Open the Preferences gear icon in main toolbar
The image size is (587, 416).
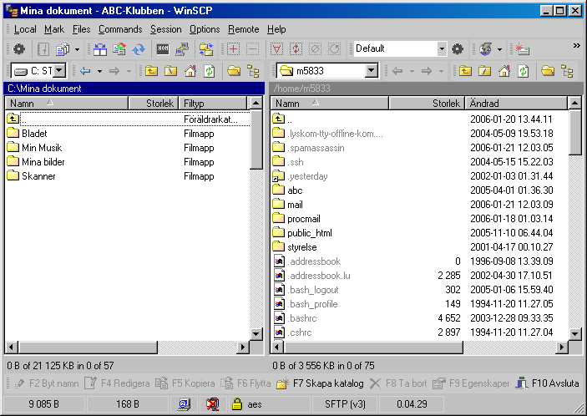[19, 49]
